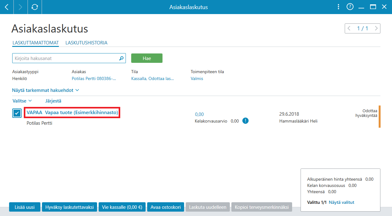This screenshot has width=392, height=216.
Task: Switch to the LASKUTUSHISTORIA tab
Action: click(86, 43)
